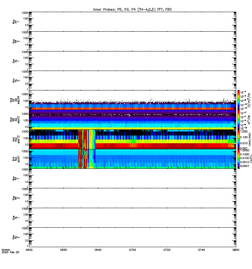Select the 'tha fff 2' panel label
The image size is (252, 269).
[x=16, y=41]
